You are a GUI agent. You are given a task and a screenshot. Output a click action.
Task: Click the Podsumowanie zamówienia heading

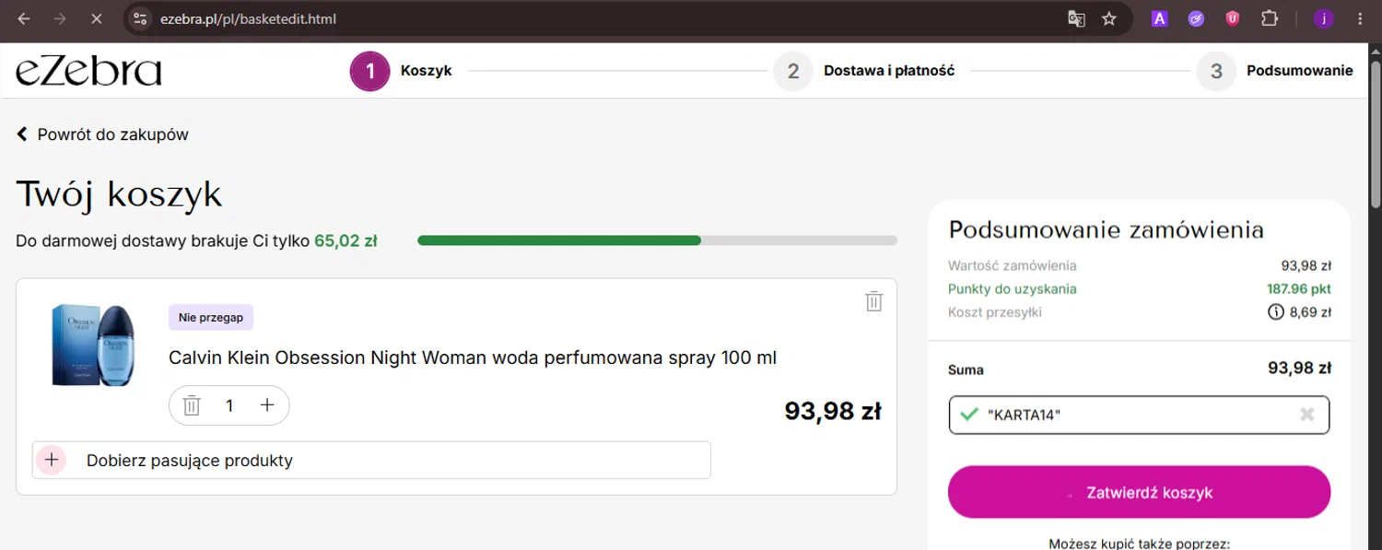[1106, 229]
